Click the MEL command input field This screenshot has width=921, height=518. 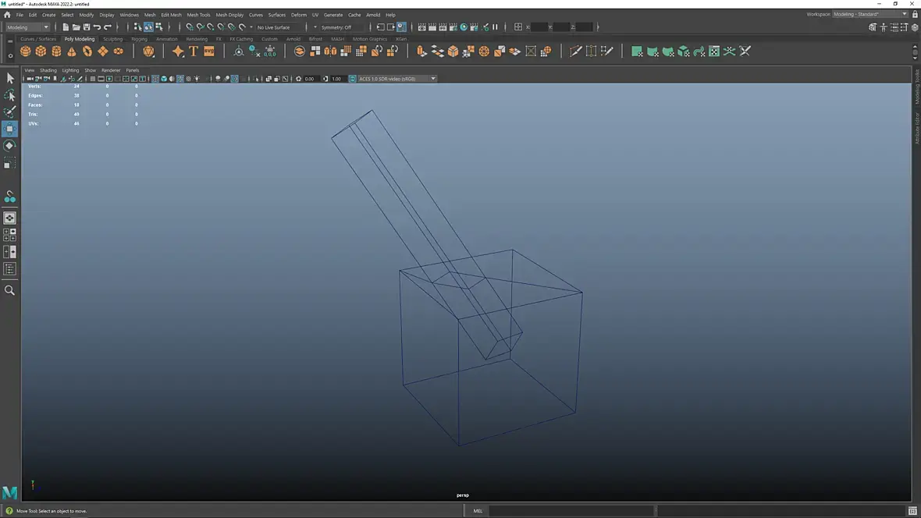coord(571,511)
